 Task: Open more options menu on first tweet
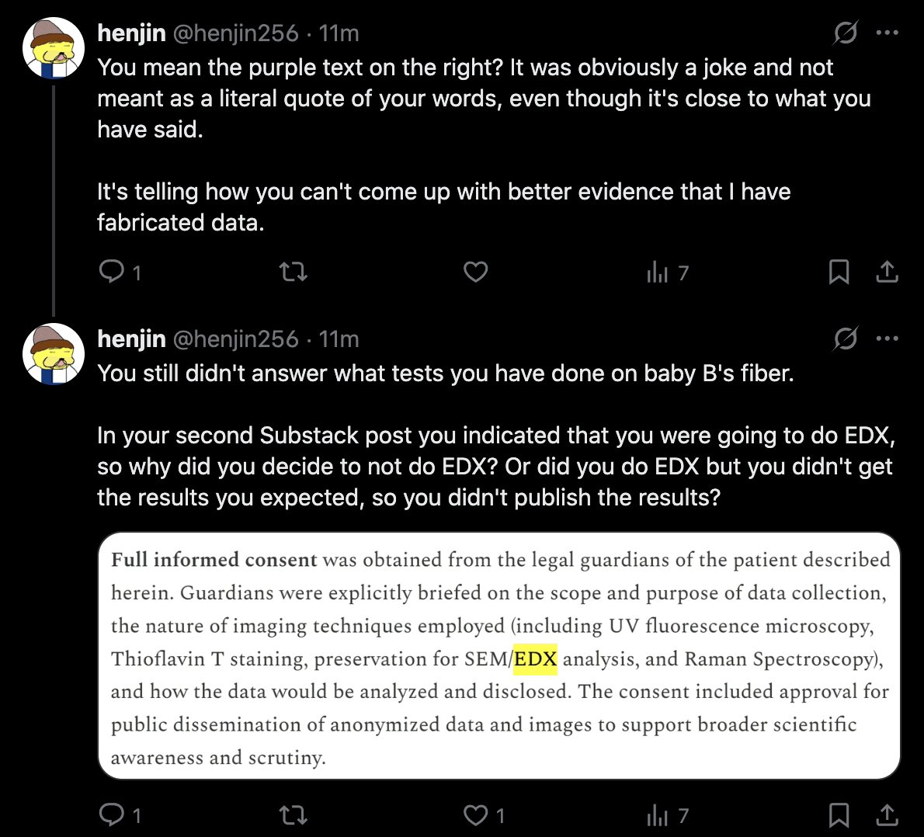[887, 33]
